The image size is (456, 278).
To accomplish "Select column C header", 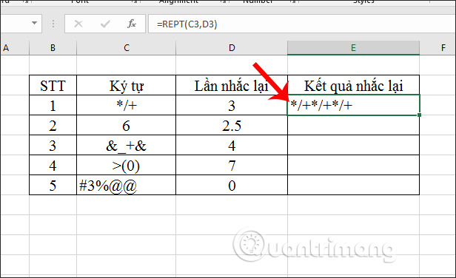I will tap(126, 48).
